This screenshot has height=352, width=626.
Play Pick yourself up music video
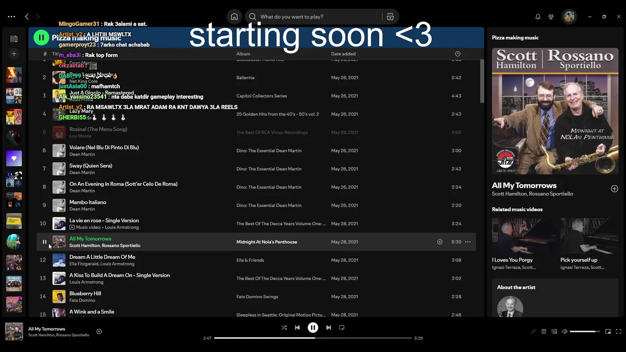589,235
